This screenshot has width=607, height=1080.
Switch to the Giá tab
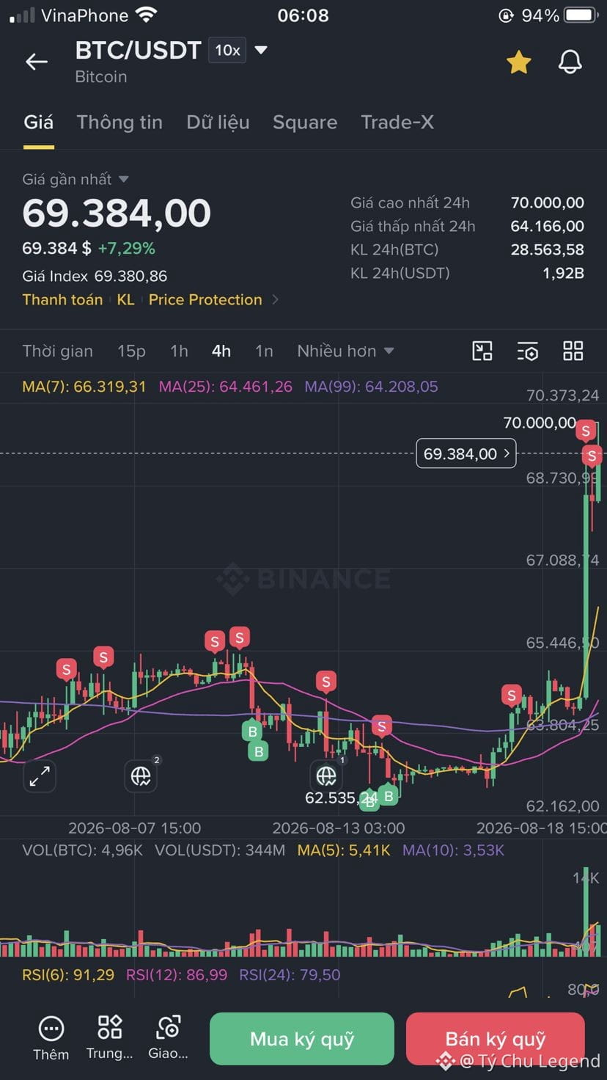click(x=38, y=122)
